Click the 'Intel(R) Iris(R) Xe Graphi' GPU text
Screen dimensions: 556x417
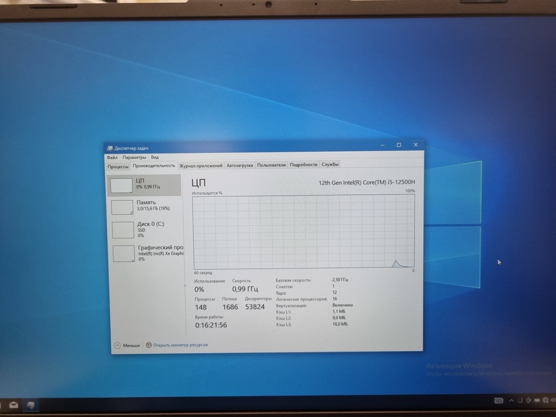pos(161,254)
